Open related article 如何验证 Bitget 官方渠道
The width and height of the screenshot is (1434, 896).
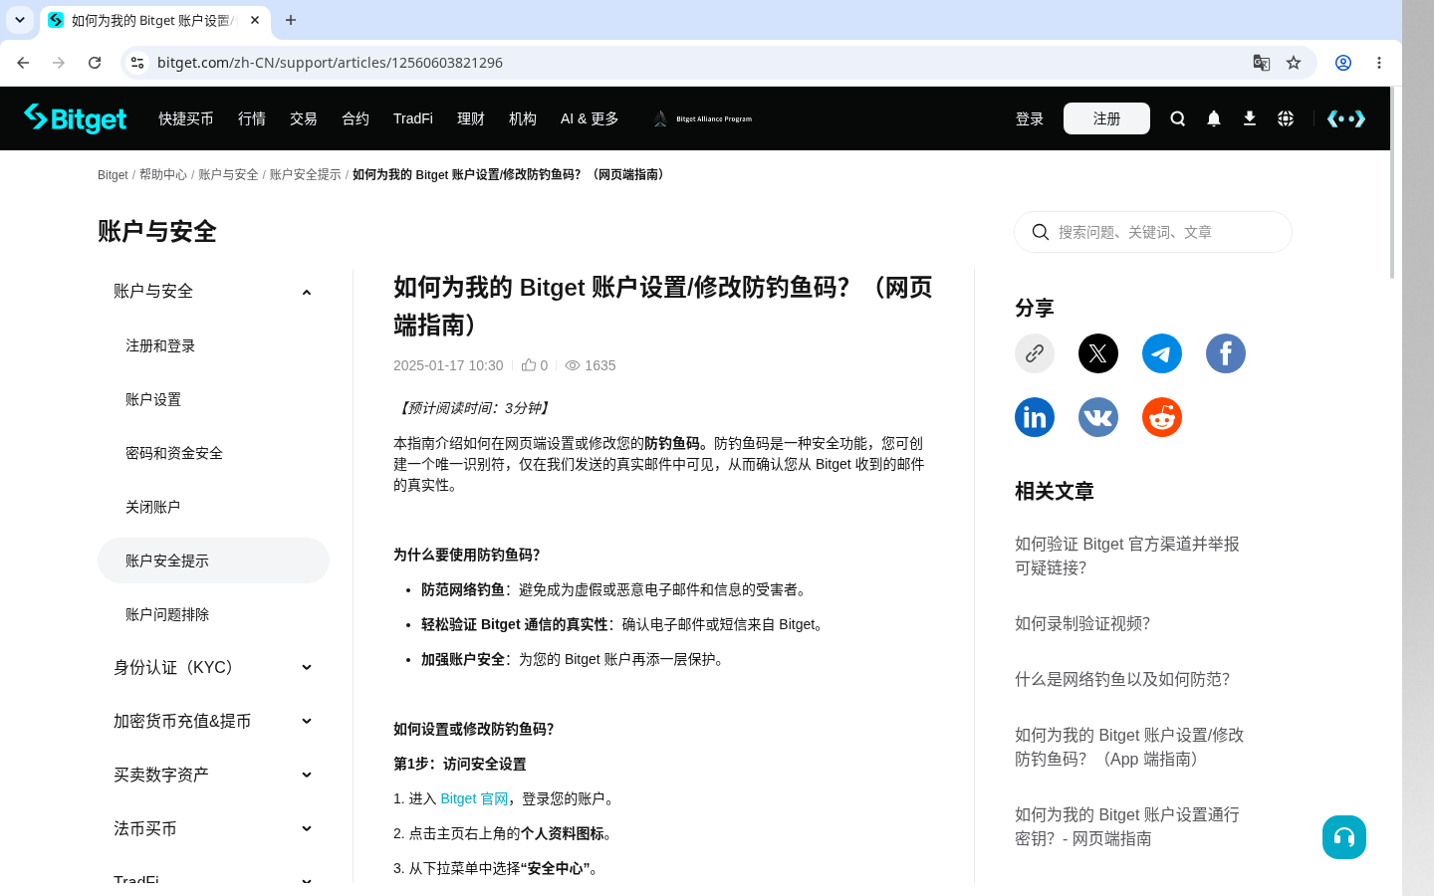point(1127,556)
